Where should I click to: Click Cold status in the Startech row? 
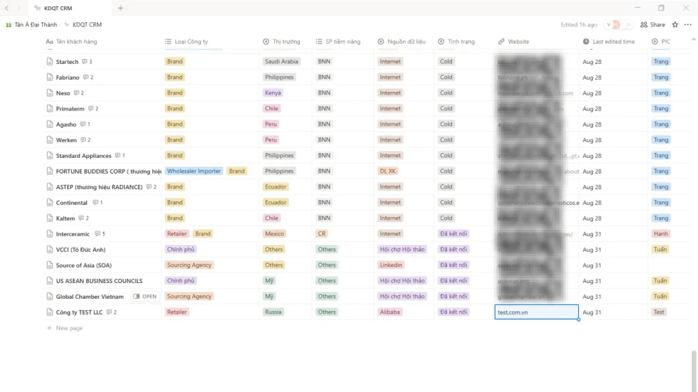(446, 61)
